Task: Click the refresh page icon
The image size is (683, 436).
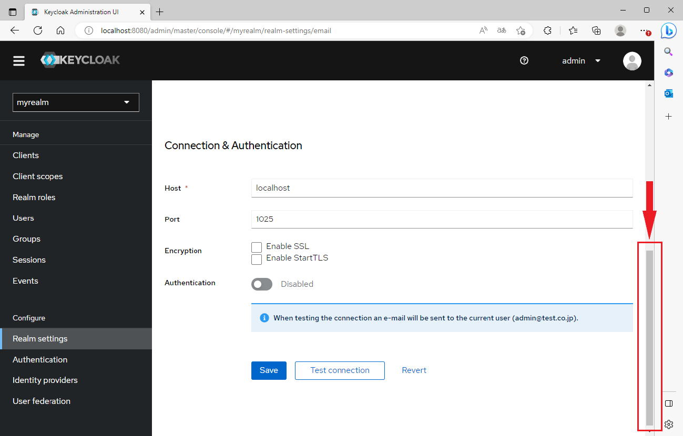Action: coord(37,30)
